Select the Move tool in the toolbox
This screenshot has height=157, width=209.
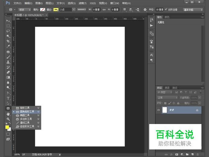tap(8, 21)
